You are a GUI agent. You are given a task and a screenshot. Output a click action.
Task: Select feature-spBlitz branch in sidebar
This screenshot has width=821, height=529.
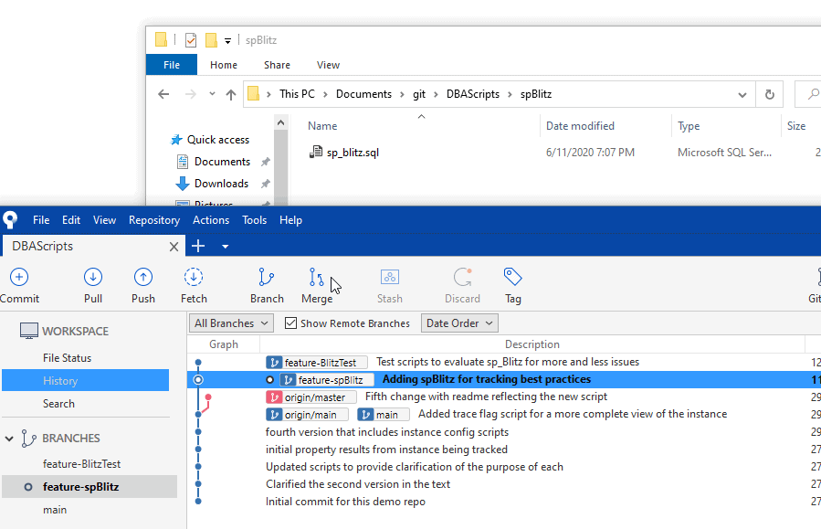tap(89, 487)
